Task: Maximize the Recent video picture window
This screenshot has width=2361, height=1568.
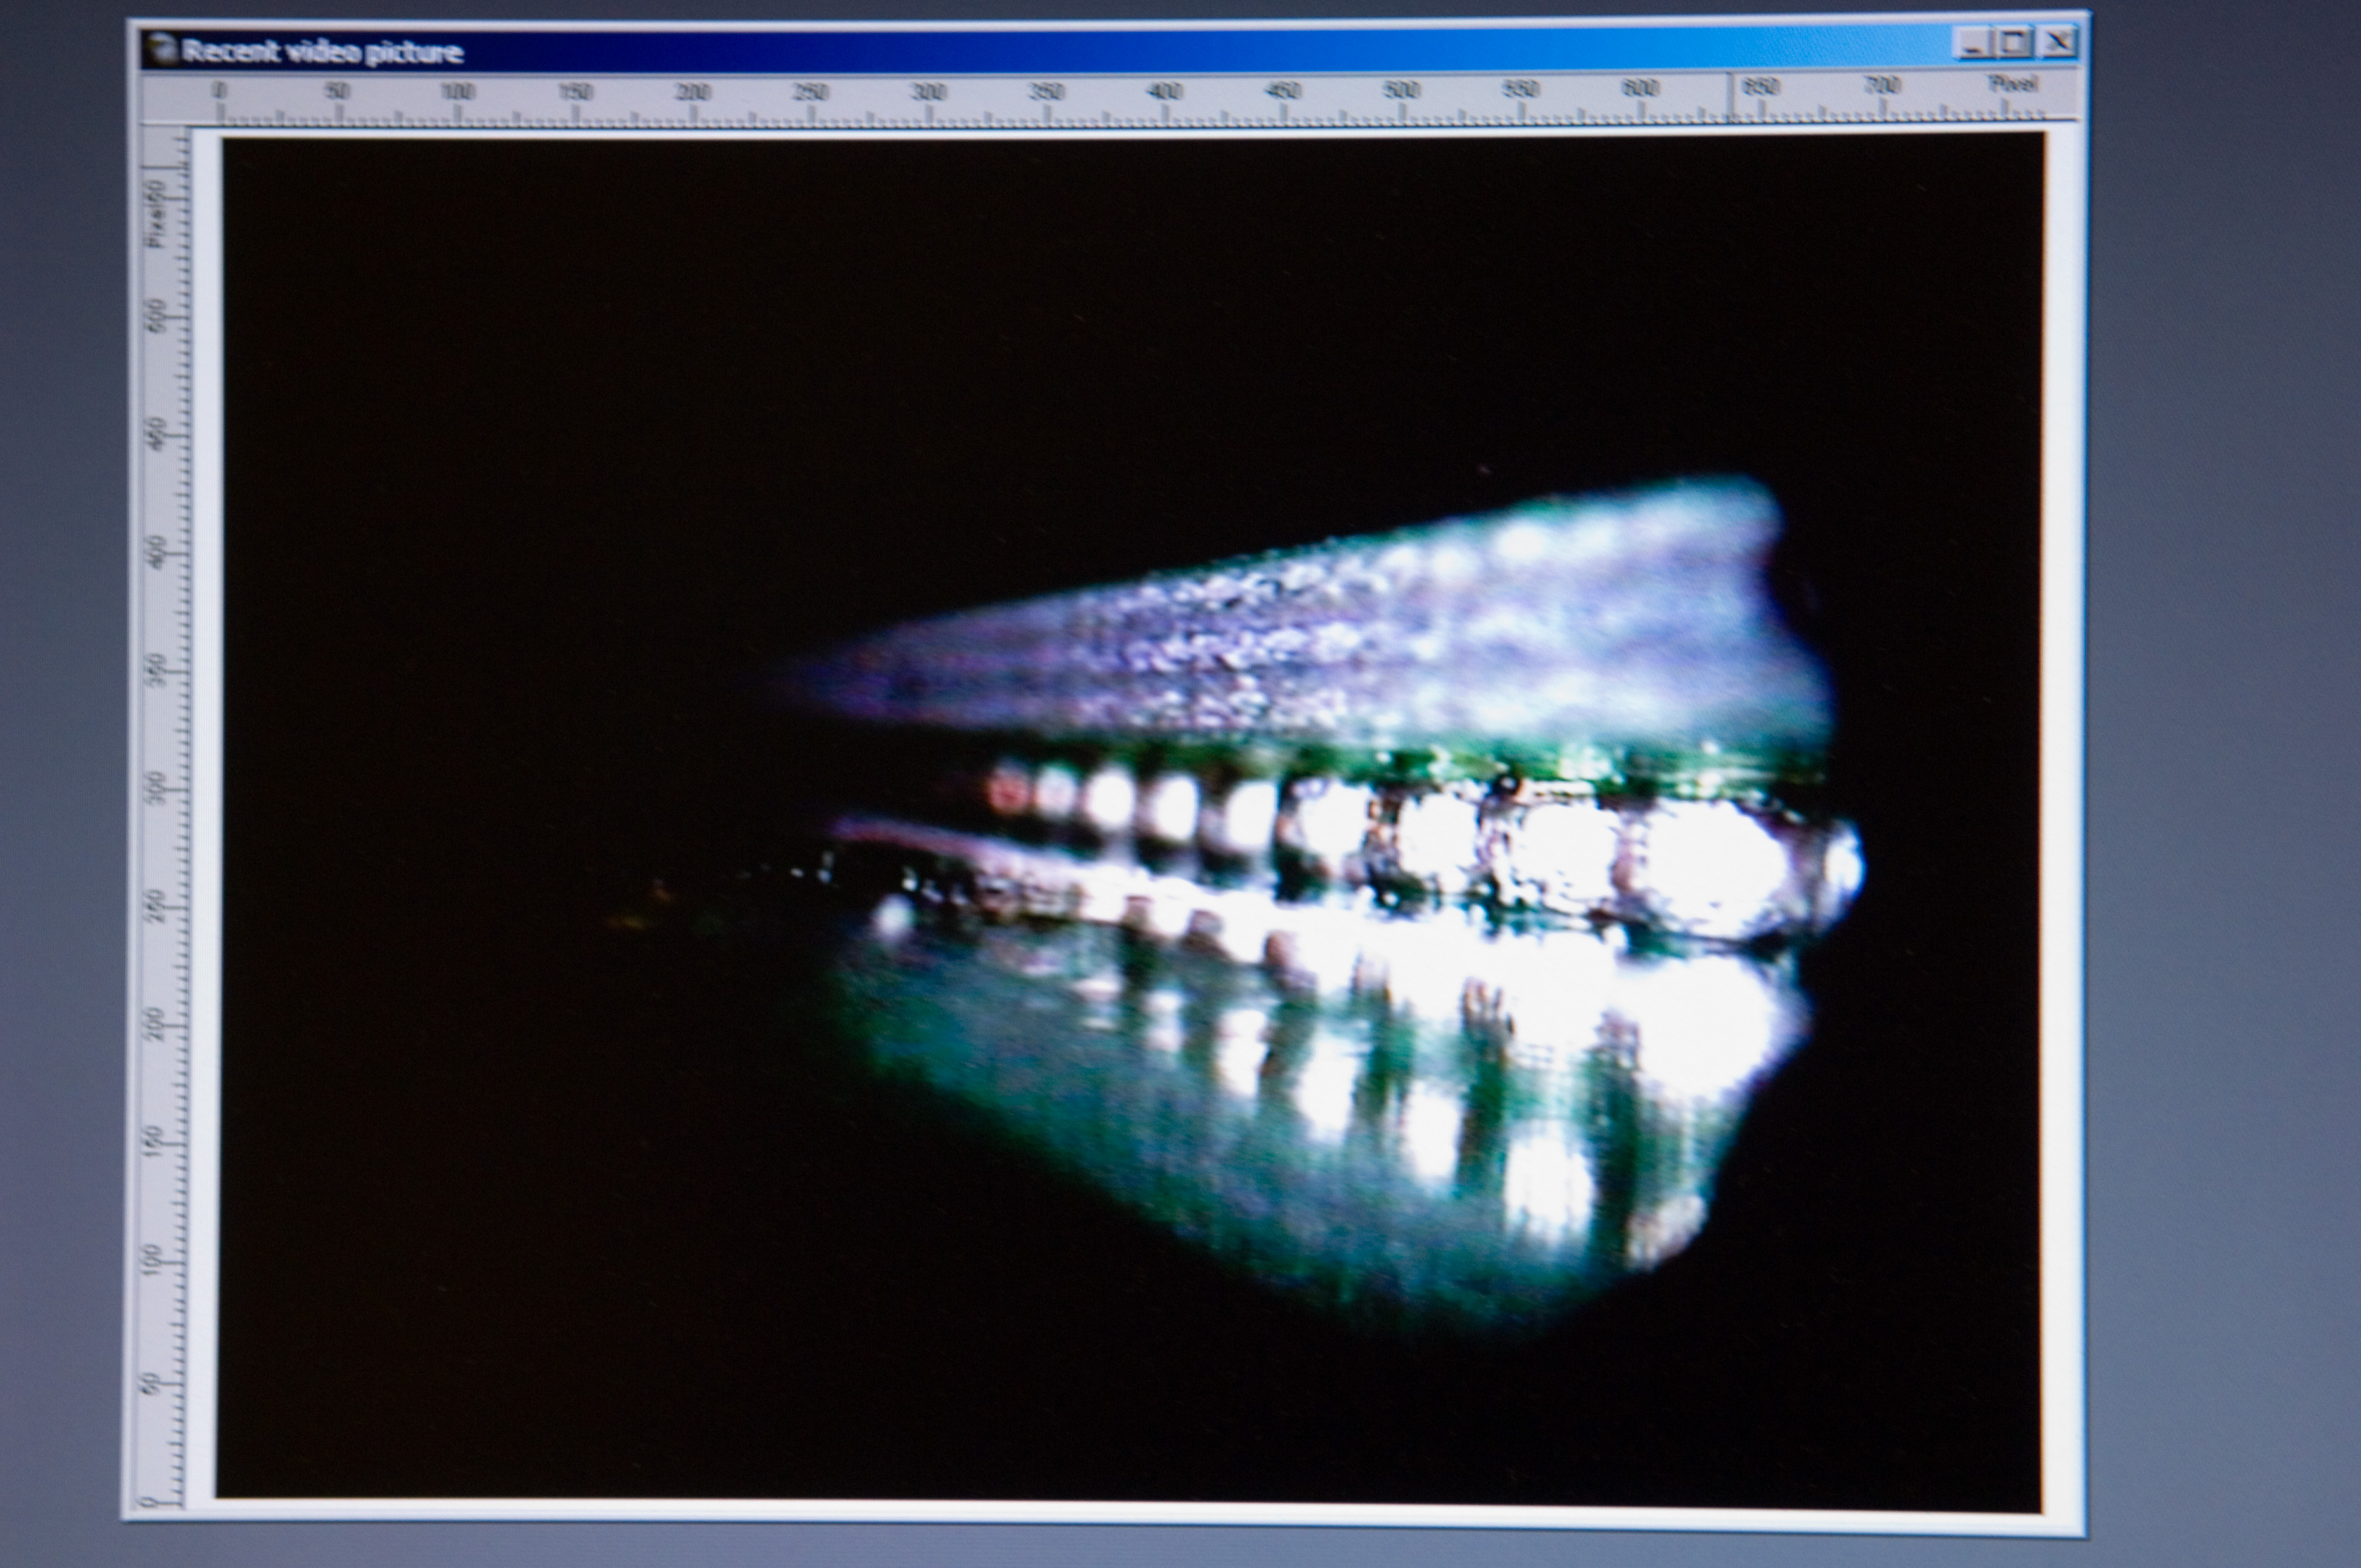Action: (2013, 43)
